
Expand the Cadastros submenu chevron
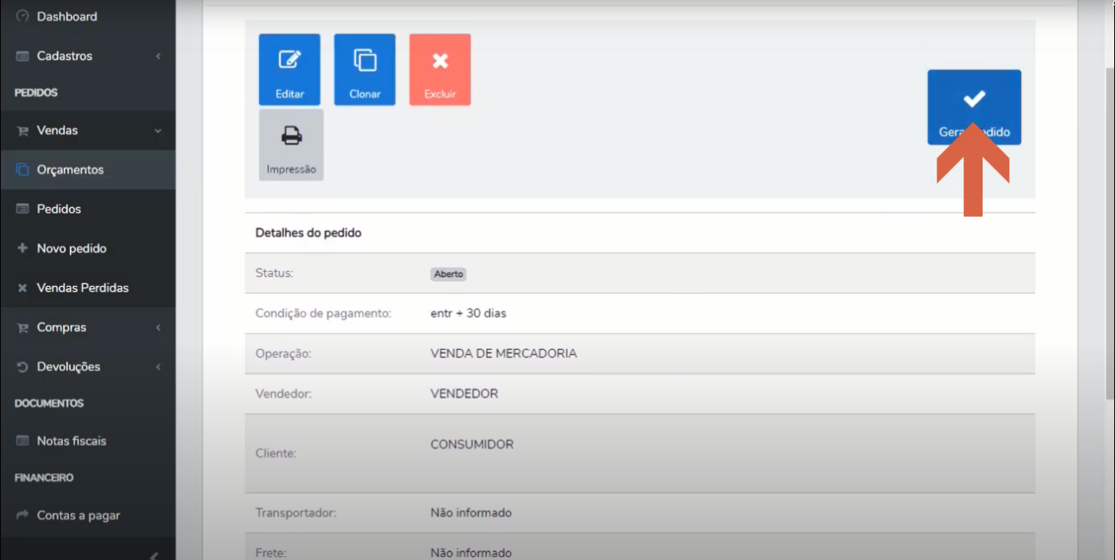(x=158, y=56)
